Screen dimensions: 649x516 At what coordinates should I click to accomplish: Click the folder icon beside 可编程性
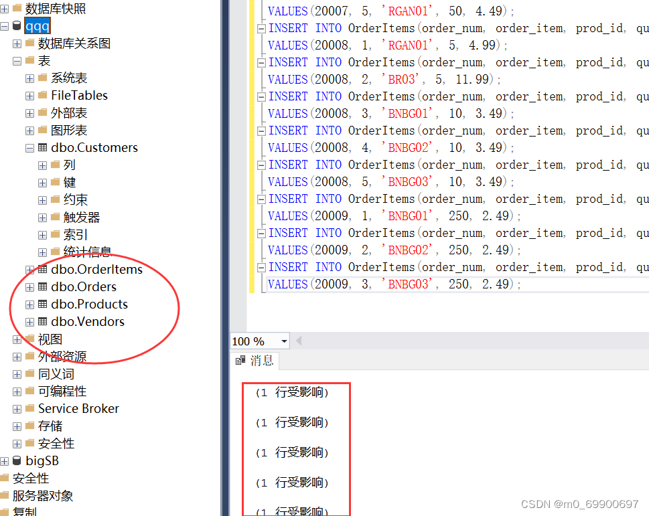click(x=29, y=391)
